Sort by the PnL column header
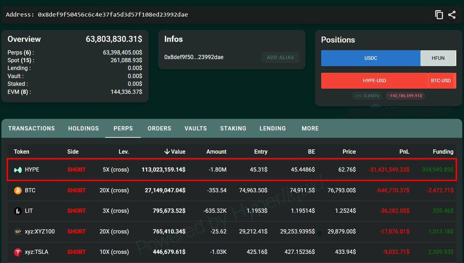The width and height of the screenshot is (464, 263). pos(404,151)
